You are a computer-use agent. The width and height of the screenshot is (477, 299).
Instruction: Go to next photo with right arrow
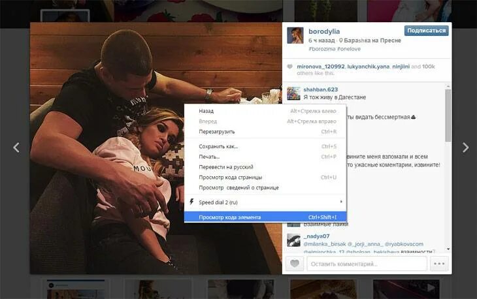pos(465,148)
